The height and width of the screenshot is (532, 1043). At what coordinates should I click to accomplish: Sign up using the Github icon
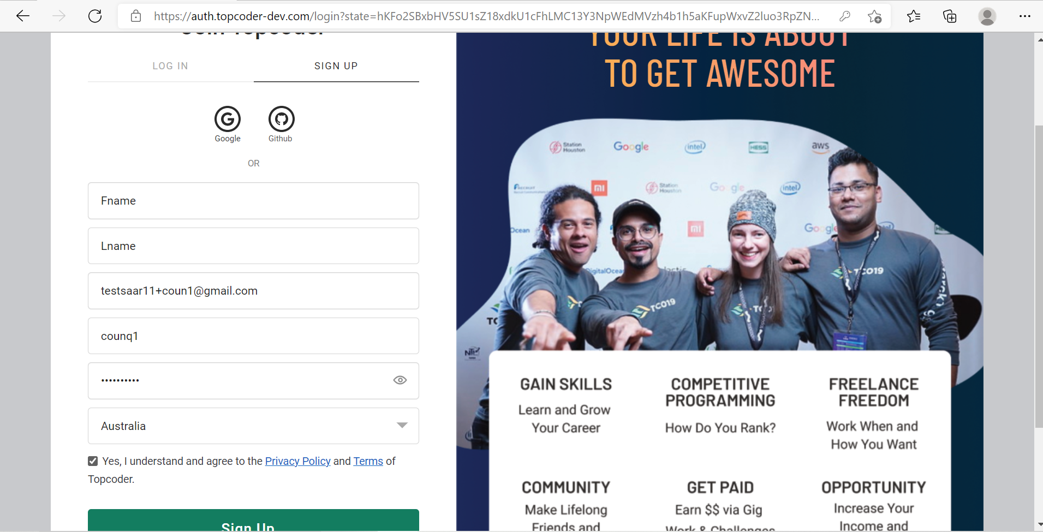pyautogui.click(x=281, y=119)
